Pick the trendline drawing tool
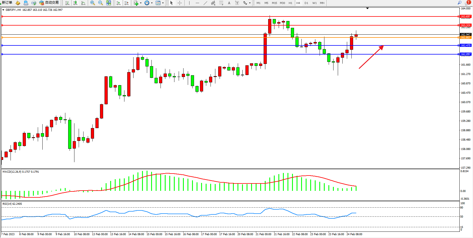Image resolution: width=473 pixels, height=238 pixels. (x=205, y=3)
